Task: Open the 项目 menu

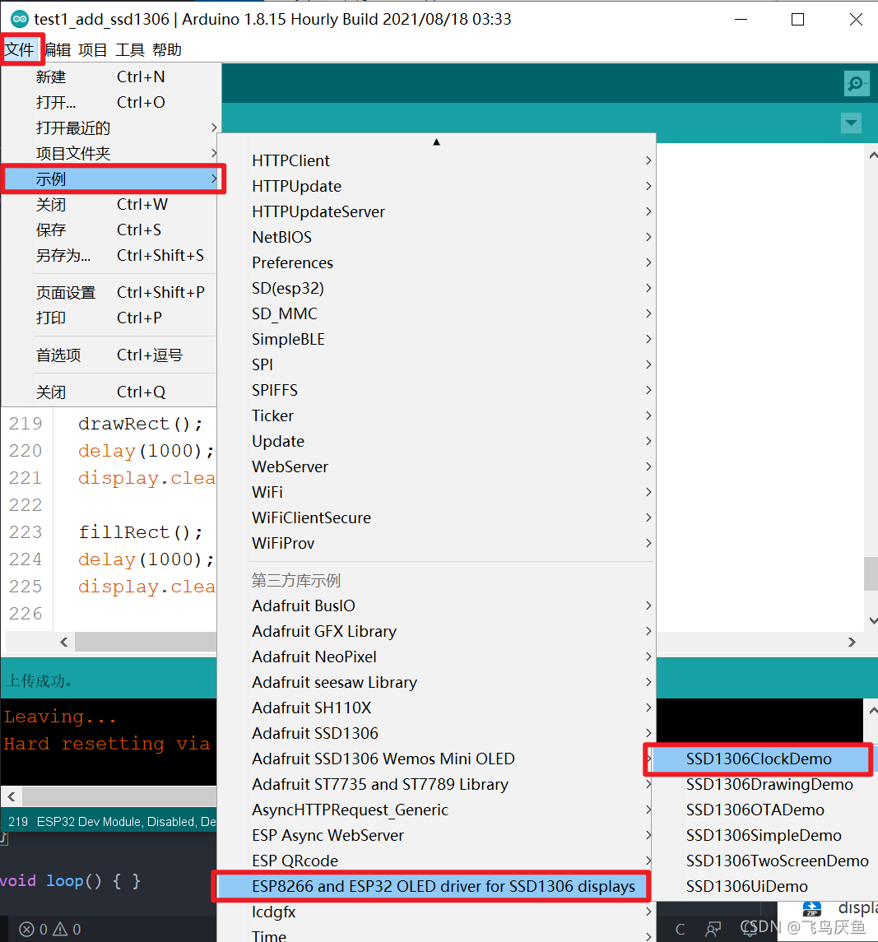Action: (92, 50)
